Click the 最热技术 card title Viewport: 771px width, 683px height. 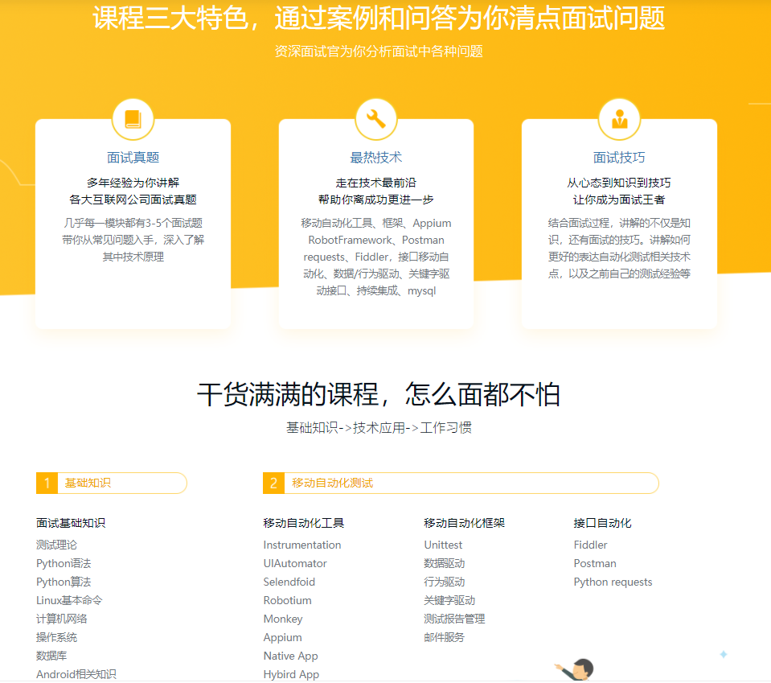tap(376, 158)
